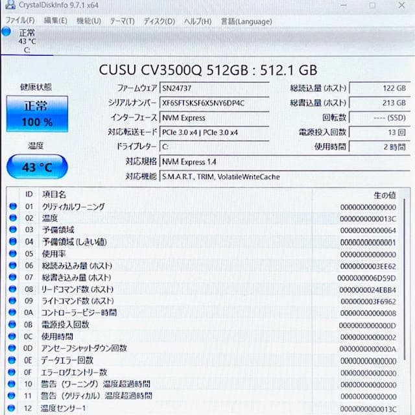Click status circle for 09 ライトコマンド数 row
The height and width of the screenshot is (415, 415).
coord(12,301)
